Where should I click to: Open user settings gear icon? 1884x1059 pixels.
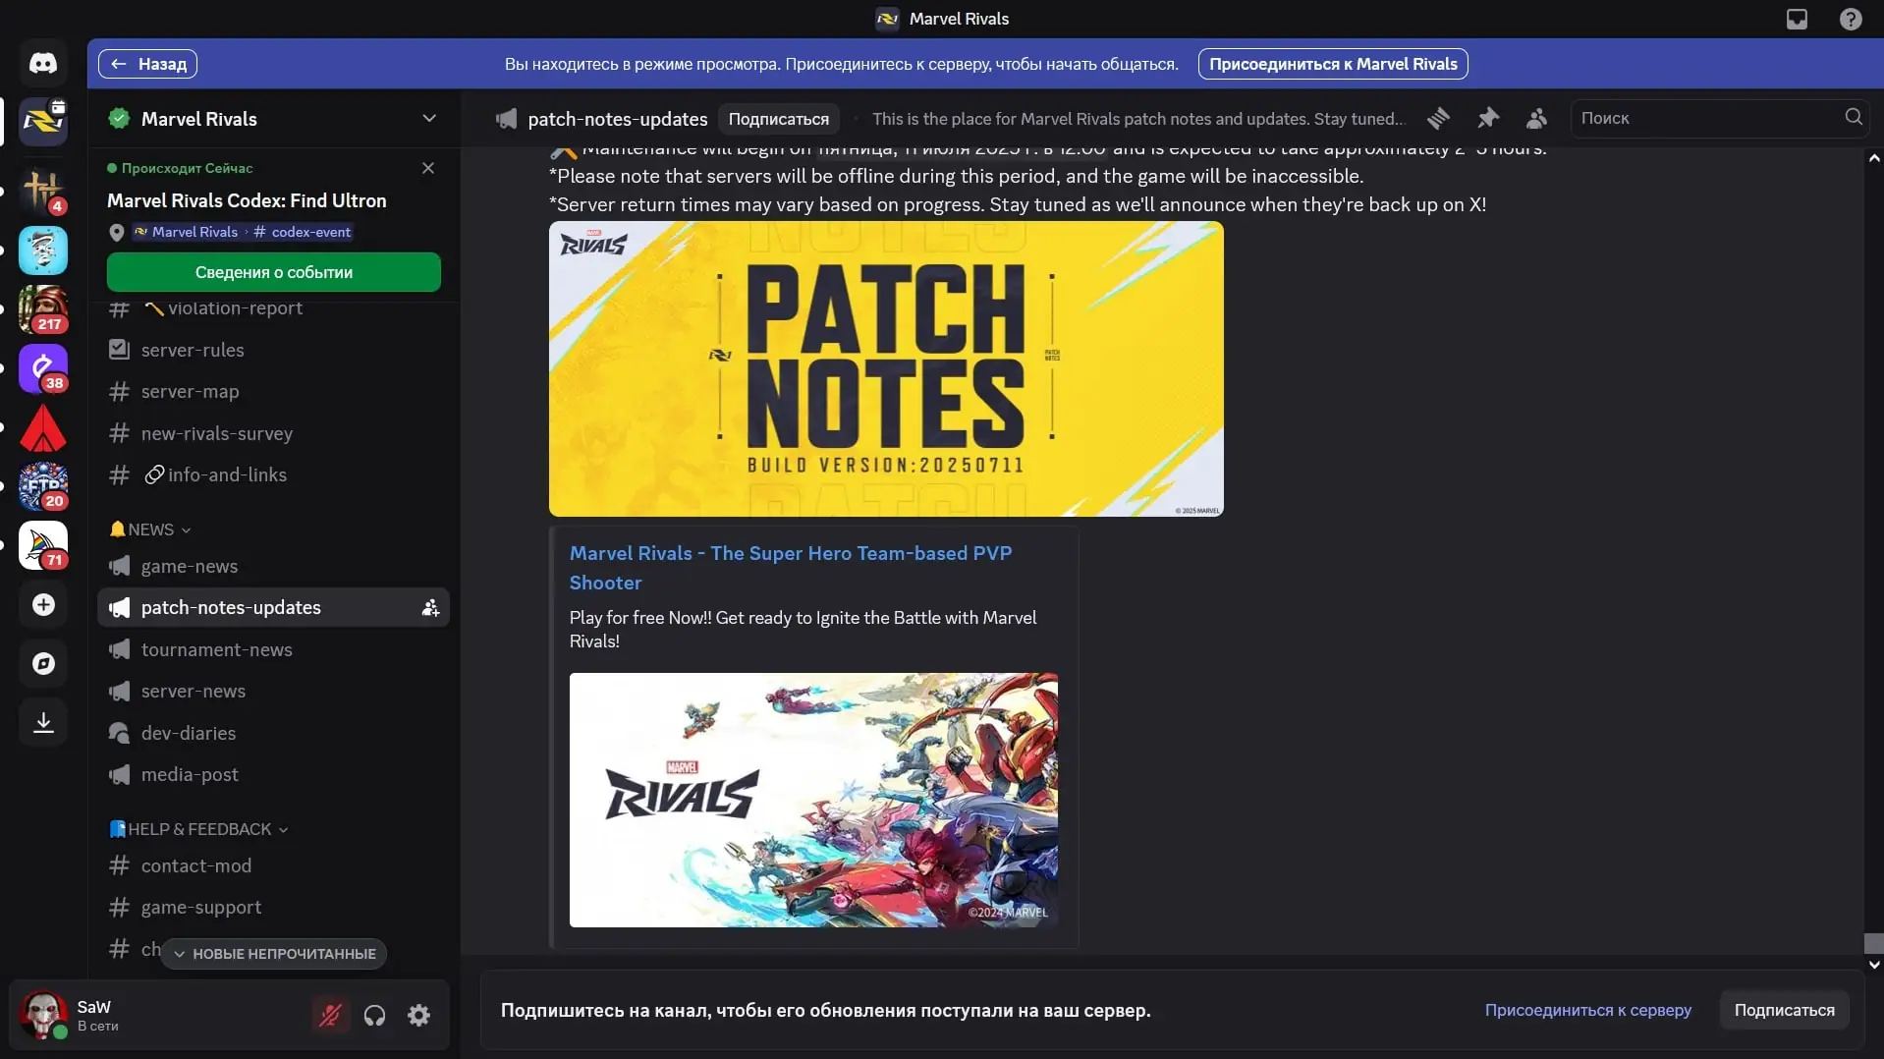pyautogui.click(x=419, y=1015)
